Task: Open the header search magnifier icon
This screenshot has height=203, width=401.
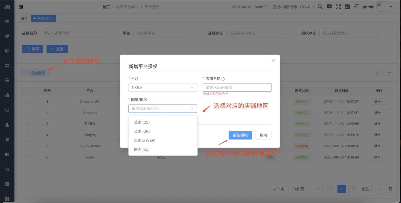Action: 320,7
